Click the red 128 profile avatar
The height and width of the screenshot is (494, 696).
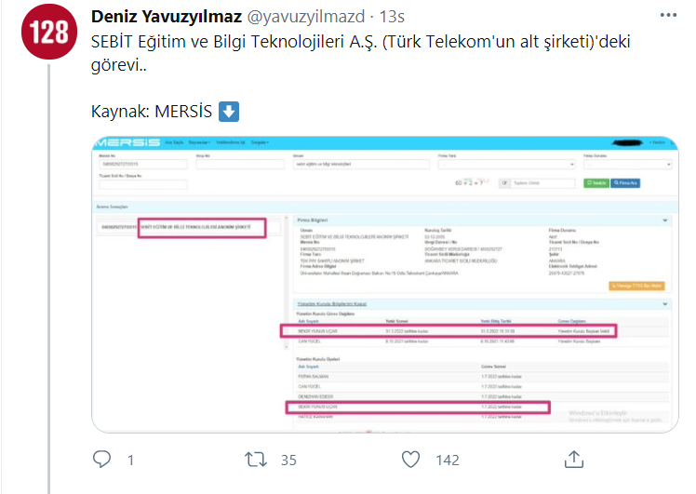pyautogui.click(x=49, y=32)
